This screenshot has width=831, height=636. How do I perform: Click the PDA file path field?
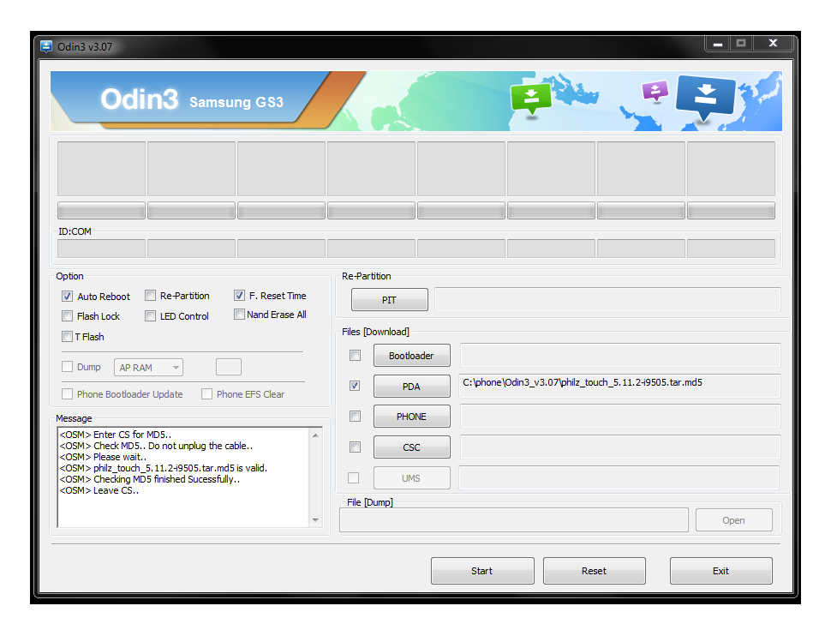620,386
